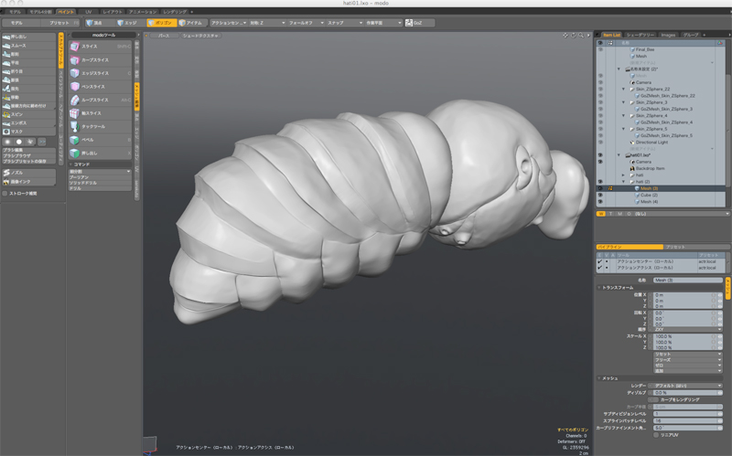Select the エッジスライス tool
The width and height of the screenshot is (732, 456).
101,73
